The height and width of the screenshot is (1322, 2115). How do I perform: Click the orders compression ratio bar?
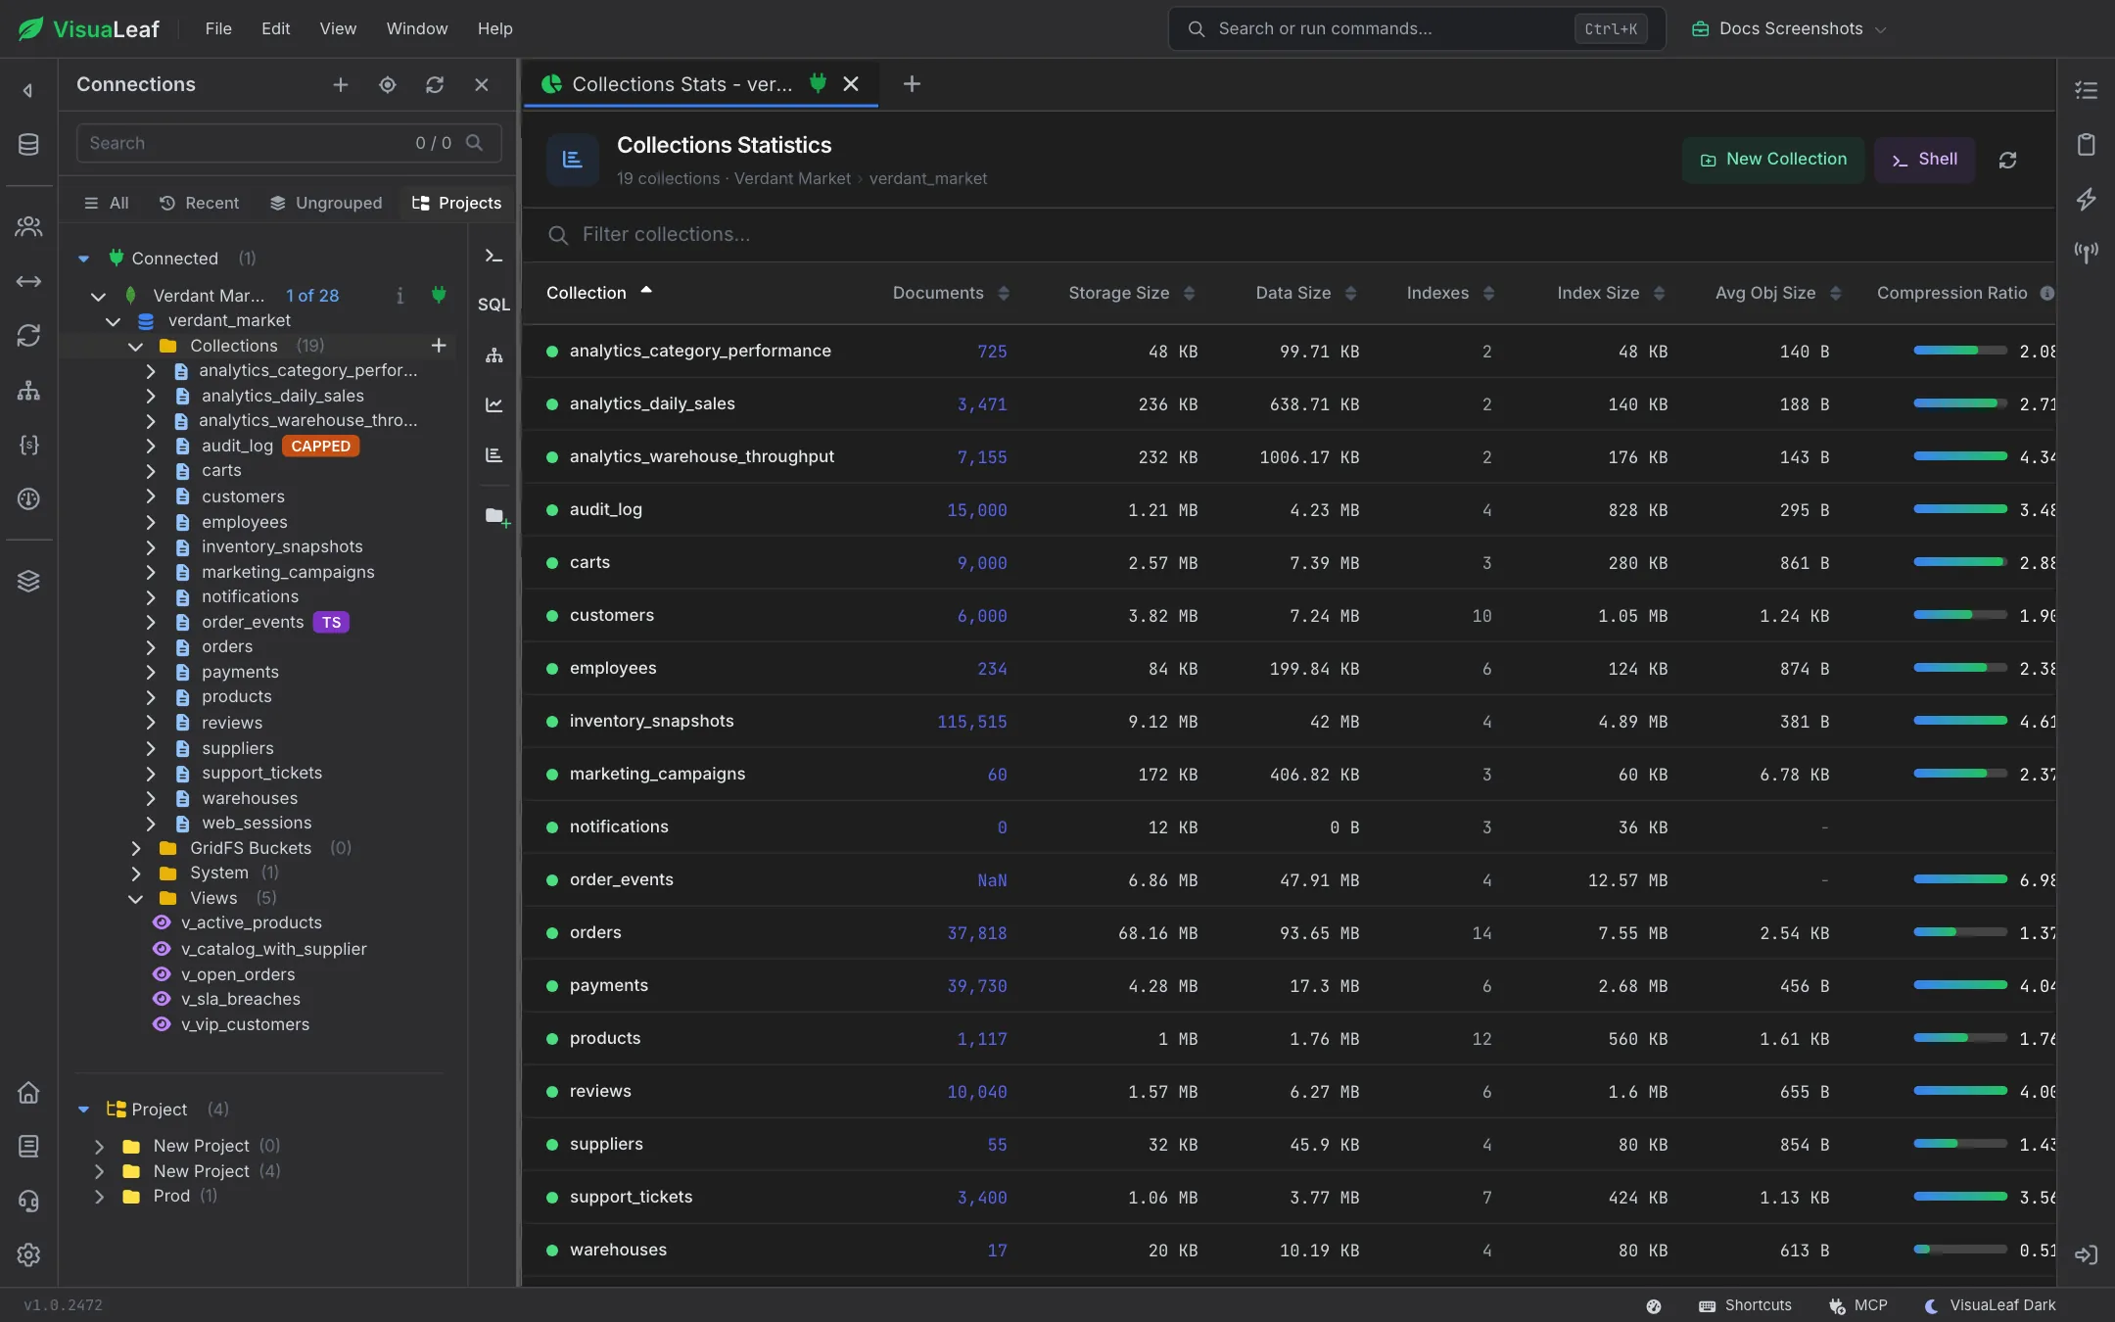(1960, 932)
